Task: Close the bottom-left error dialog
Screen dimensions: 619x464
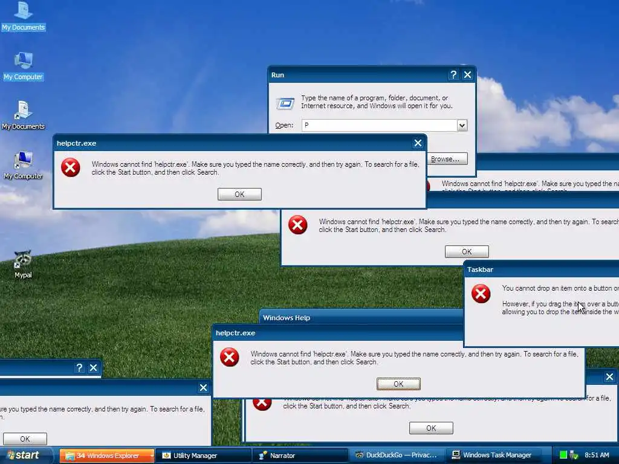Action: [x=203, y=388]
